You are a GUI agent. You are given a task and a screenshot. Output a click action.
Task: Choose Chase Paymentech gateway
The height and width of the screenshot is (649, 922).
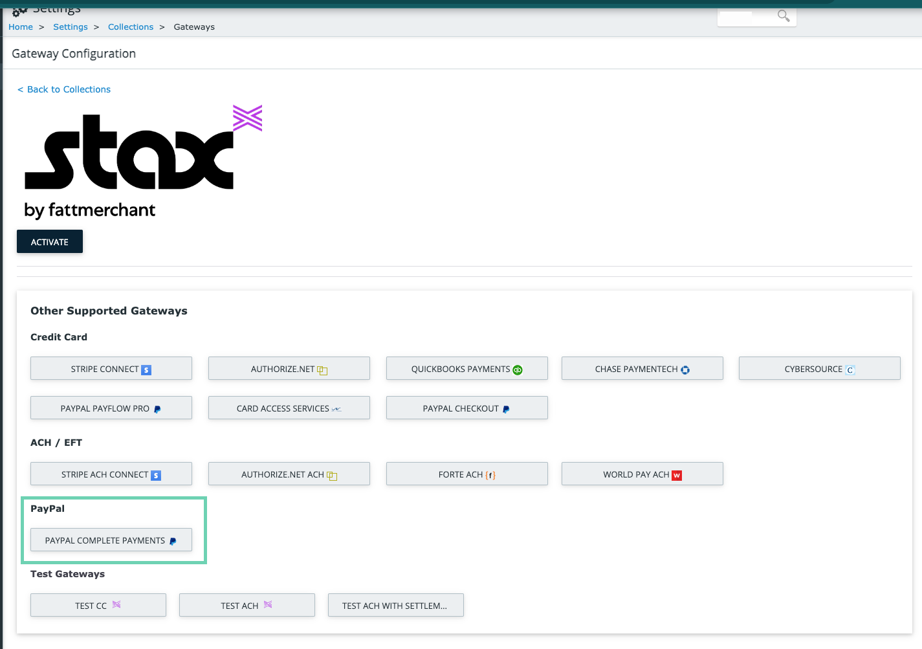[642, 368]
